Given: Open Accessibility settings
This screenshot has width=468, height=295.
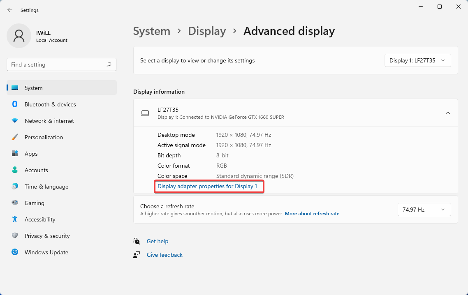Looking at the screenshot, I should tap(15, 219).
